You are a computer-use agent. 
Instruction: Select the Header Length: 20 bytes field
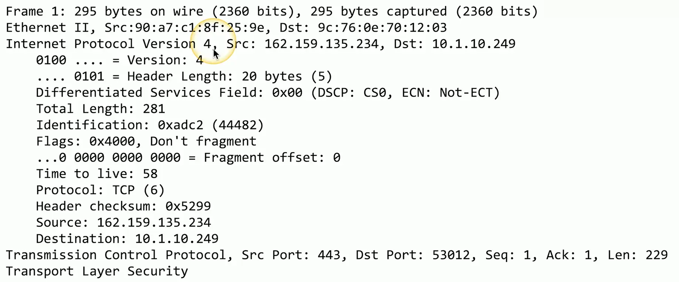click(x=184, y=76)
